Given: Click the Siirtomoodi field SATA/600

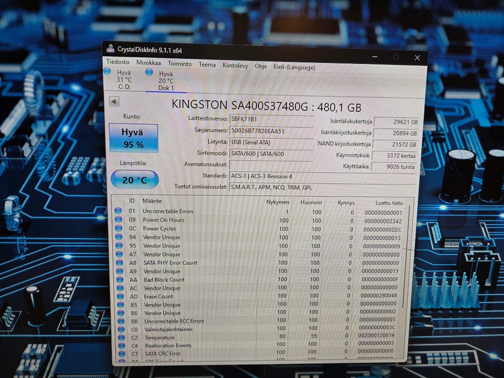Looking at the screenshot, I should (x=271, y=154).
